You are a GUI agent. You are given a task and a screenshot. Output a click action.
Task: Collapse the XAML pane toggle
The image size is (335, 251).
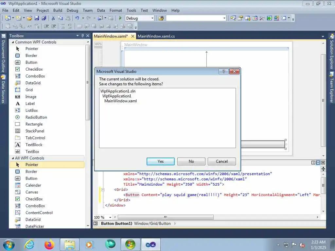point(323,163)
